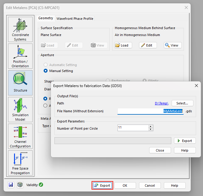Switch to the Simulation Model page
Screen dimensions: 203x196
point(20,109)
